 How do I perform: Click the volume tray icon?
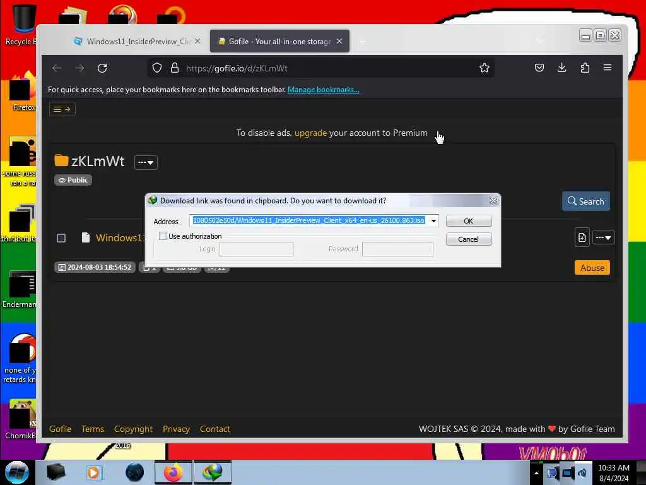582,473
